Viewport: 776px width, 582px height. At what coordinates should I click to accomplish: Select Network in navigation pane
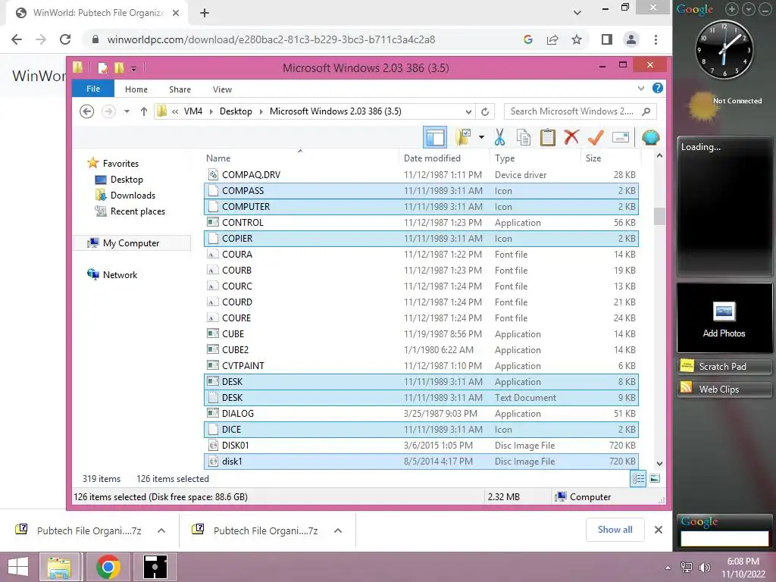(x=120, y=274)
